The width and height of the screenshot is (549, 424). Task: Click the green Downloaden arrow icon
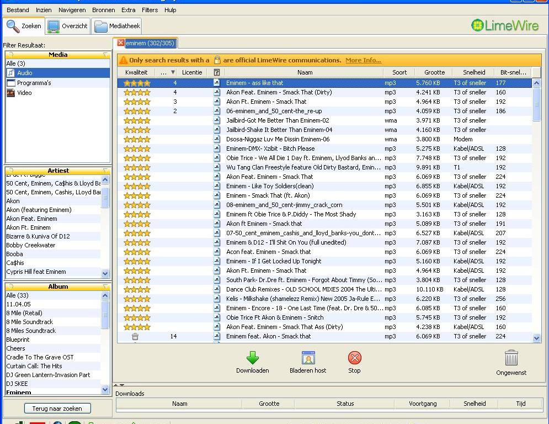click(x=253, y=358)
